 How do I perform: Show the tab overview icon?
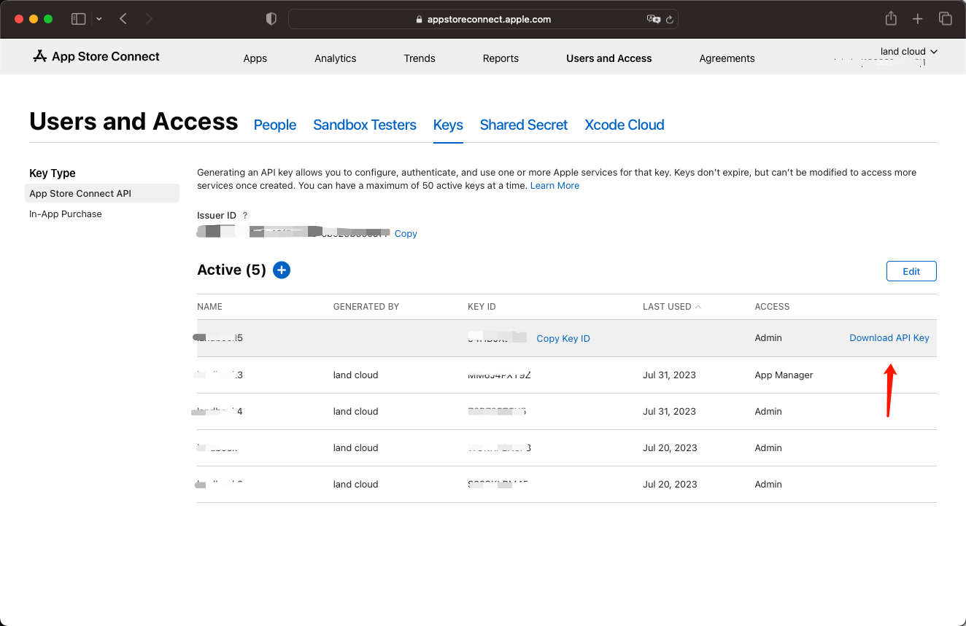click(945, 19)
